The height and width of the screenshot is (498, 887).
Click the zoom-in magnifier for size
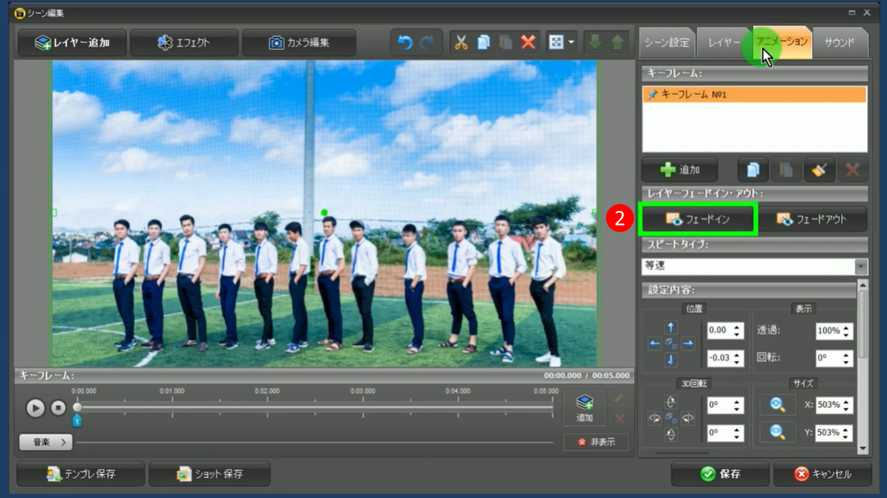(777, 405)
